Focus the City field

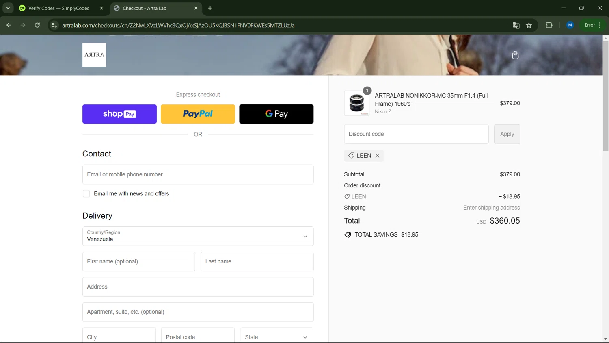point(119,335)
